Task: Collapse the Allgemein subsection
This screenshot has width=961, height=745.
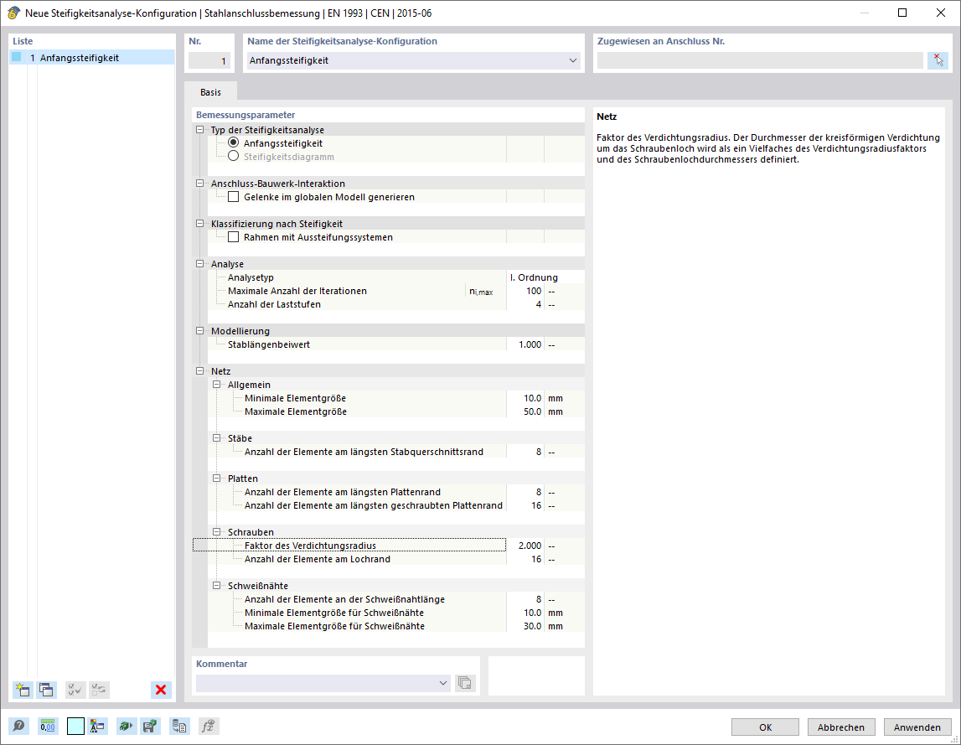Action: tap(216, 385)
